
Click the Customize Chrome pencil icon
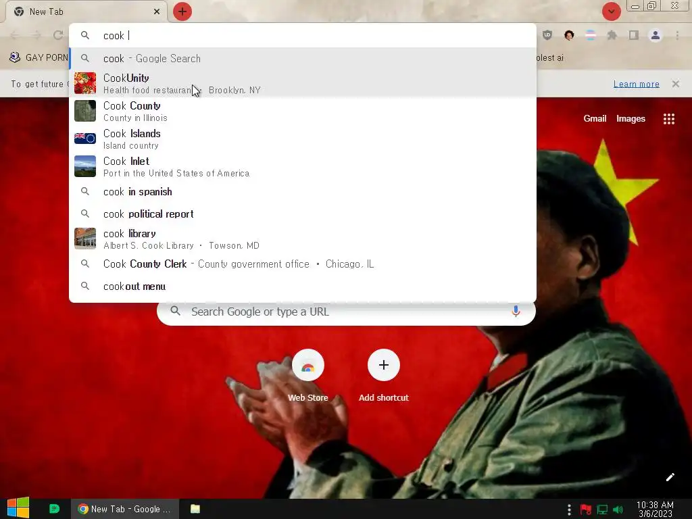[670, 477]
